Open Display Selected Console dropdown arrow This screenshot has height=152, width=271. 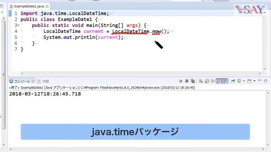pos(244,81)
